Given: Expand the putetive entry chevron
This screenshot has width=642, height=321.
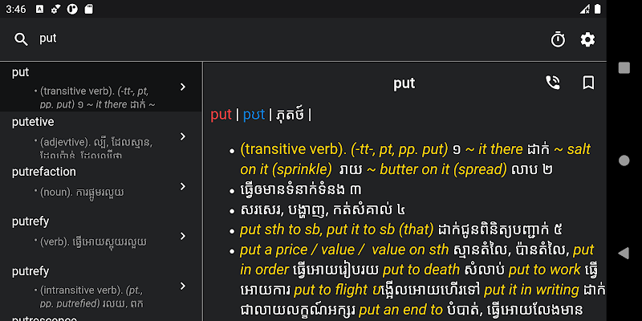Looking at the screenshot, I should tap(183, 136).
